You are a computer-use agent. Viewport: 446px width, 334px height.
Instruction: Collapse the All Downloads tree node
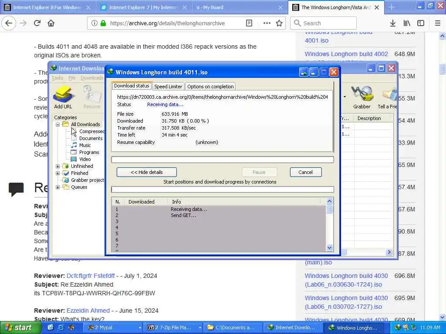tap(58, 124)
